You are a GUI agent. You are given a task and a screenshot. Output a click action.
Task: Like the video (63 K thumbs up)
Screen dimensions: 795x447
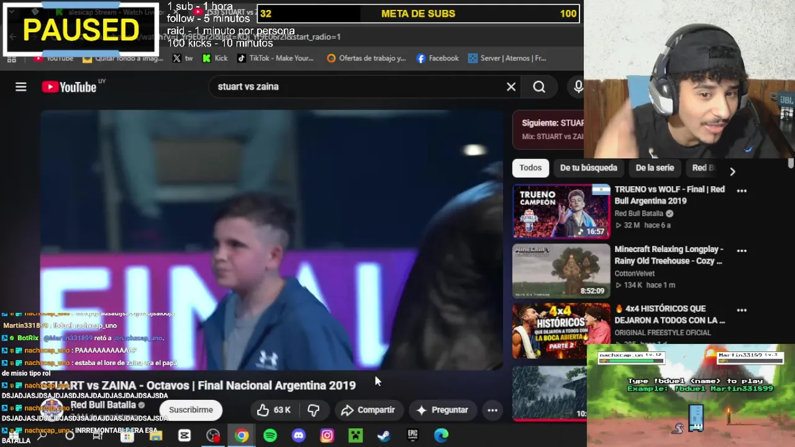274,410
